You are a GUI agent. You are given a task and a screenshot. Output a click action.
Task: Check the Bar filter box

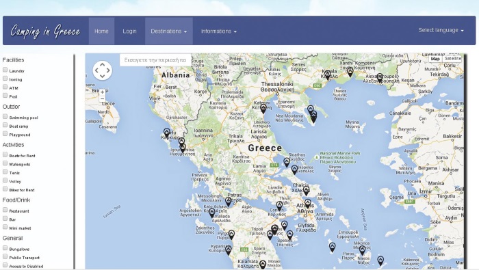click(5, 219)
